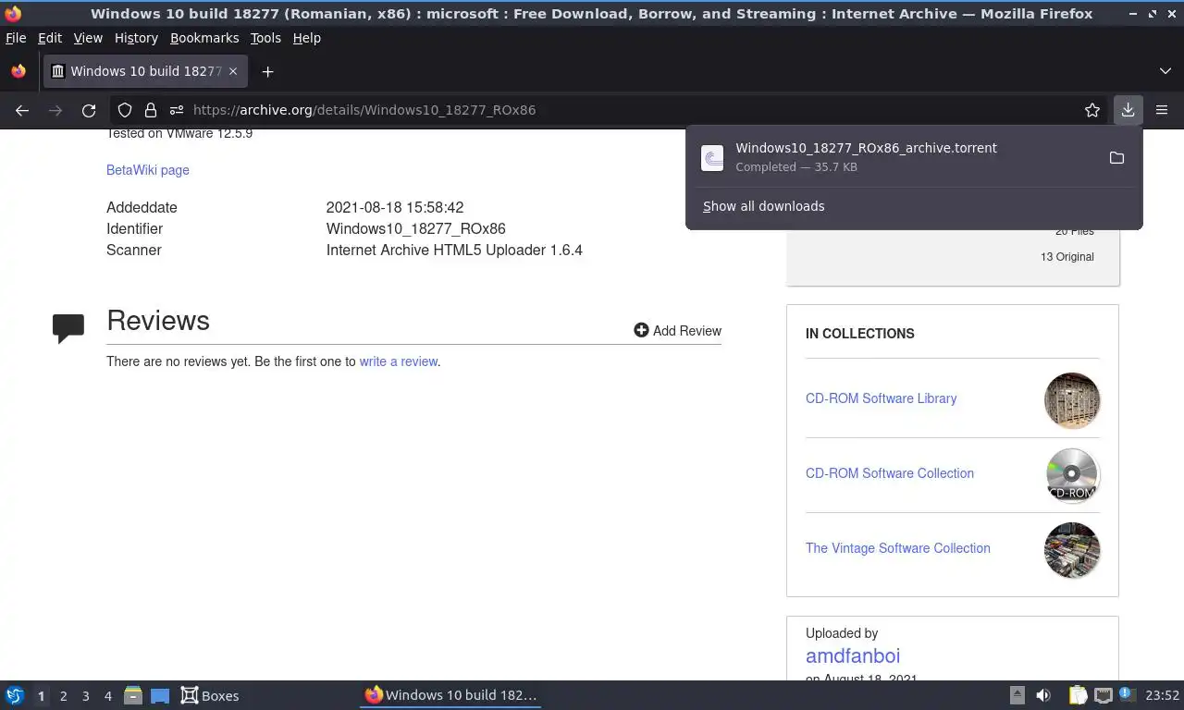The image size is (1184, 710).
Task: Open the History menu
Action: [136, 38]
